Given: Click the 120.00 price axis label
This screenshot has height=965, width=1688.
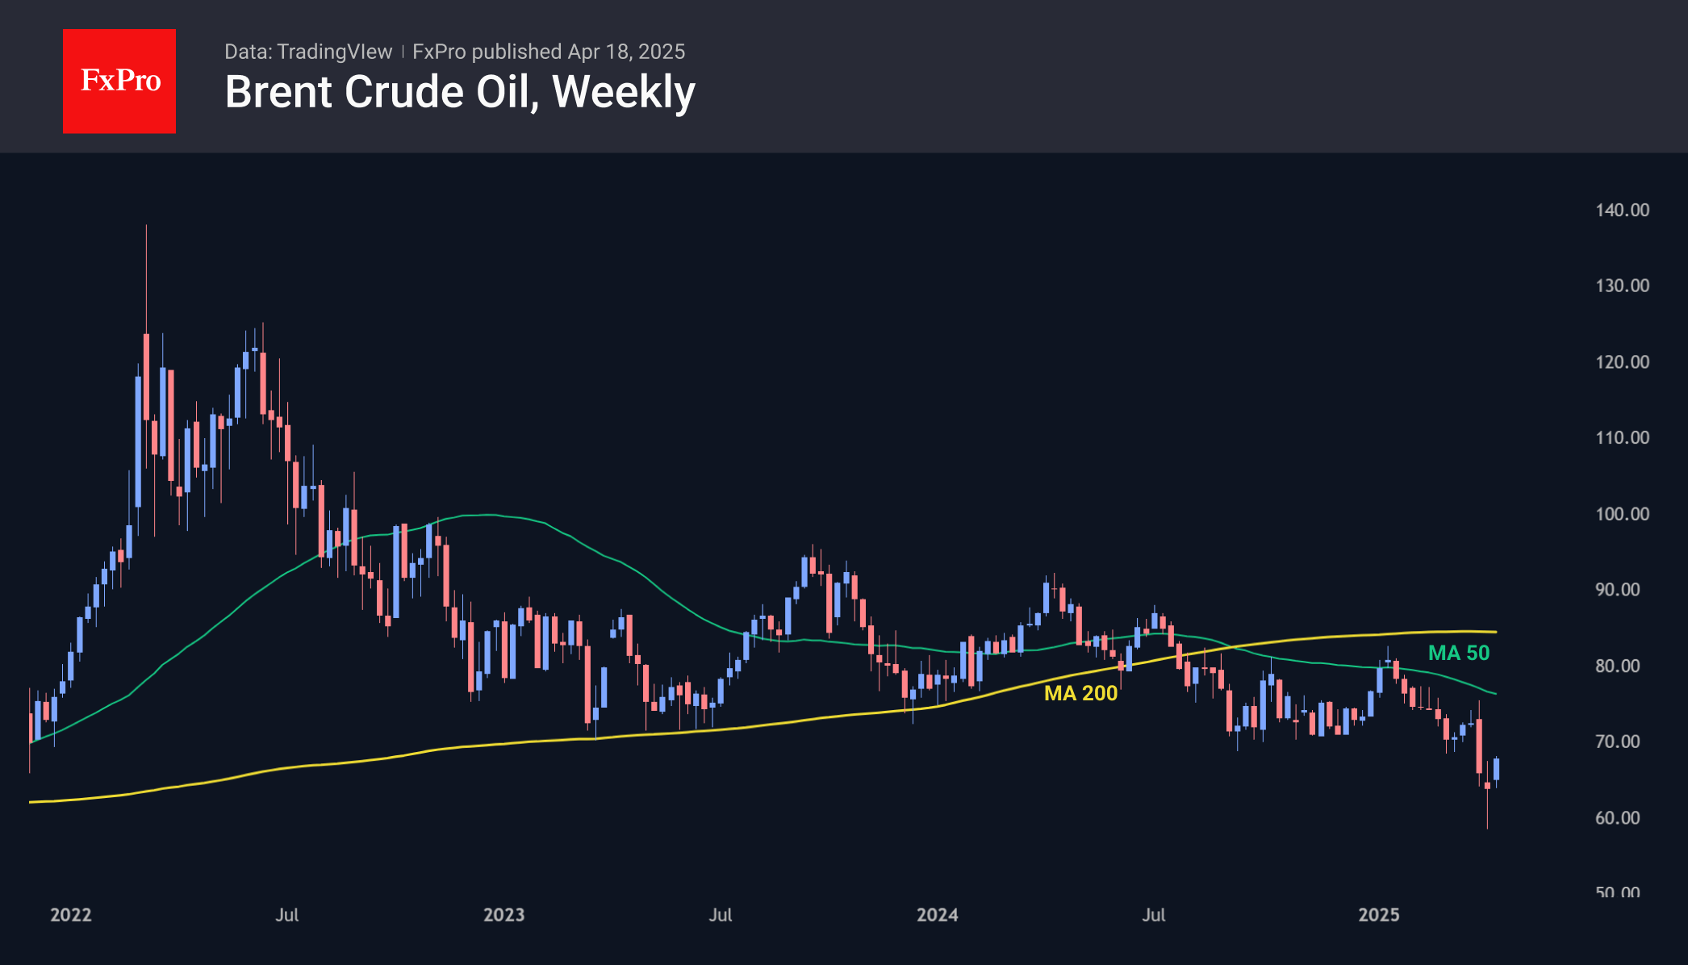Looking at the screenshot, I should click(x=1622, y=362).
